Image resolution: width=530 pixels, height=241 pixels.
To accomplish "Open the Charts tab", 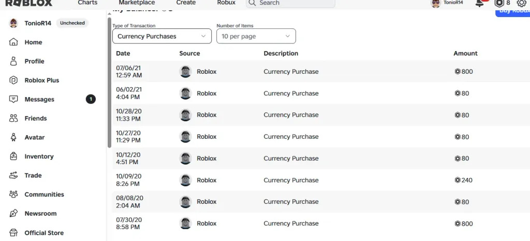I will [x=87, y=3].
